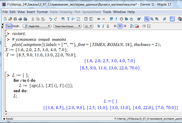
Task: Insert plain text with T icon
Action: tap(68, 19)
